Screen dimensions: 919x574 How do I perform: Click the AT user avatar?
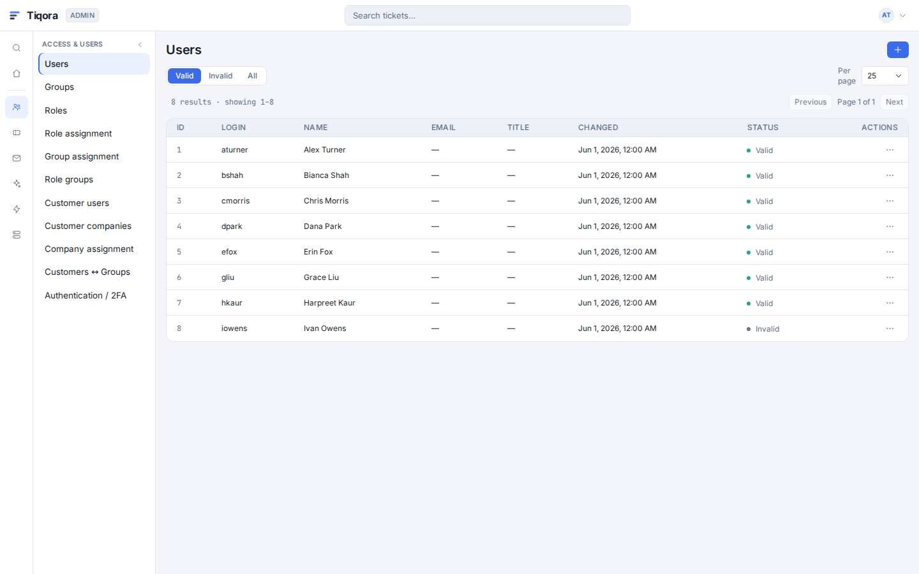pos(886,15)
